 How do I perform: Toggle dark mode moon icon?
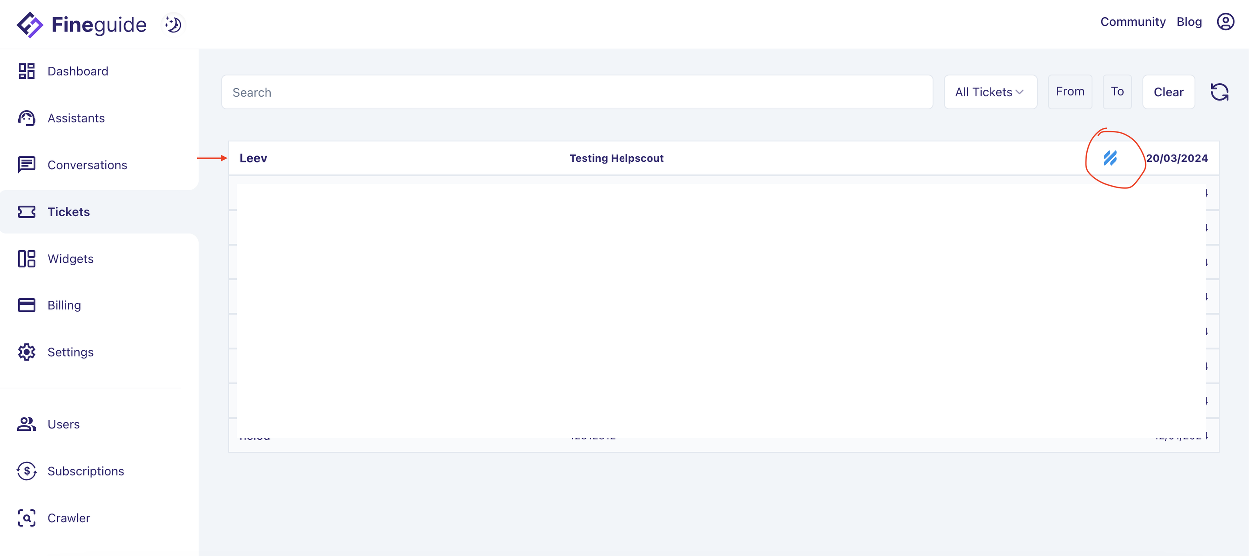173,24
